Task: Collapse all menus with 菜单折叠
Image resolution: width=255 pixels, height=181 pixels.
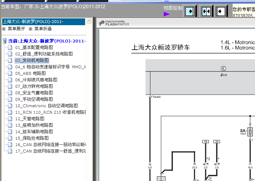Action: (43, 29)
